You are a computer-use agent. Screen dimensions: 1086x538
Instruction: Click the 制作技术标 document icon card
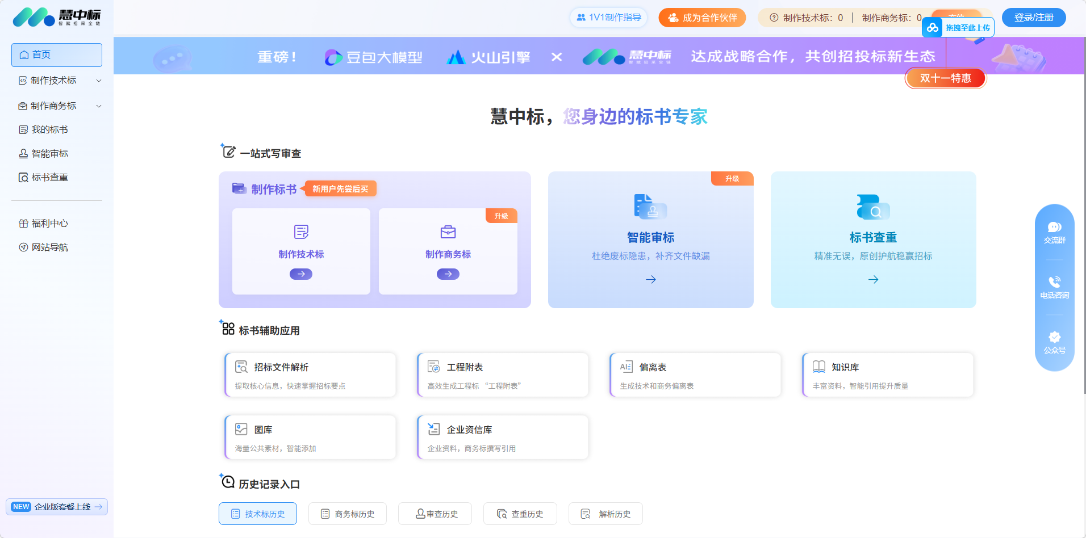pos(301,251)
